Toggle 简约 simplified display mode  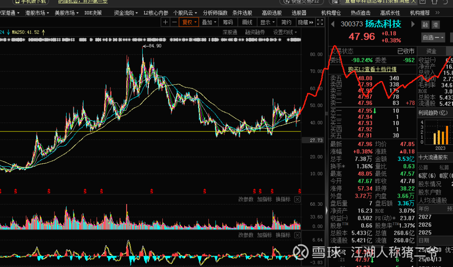[x=286, y=22]
